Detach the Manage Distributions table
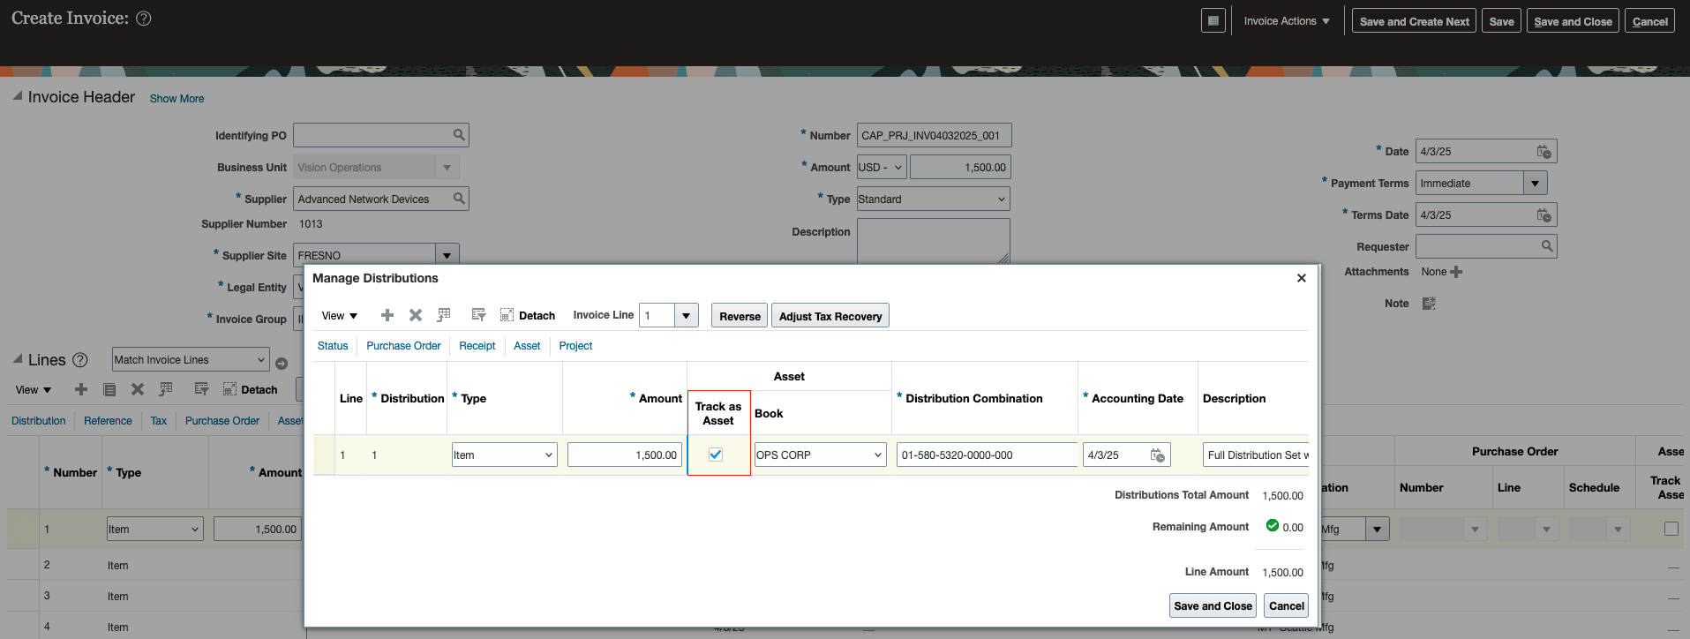This screenshot has height=639, width=1690. 528,315
